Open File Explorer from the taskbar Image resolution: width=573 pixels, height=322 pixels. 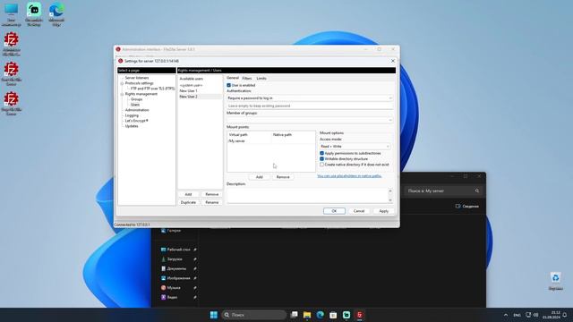coord(307,315)
